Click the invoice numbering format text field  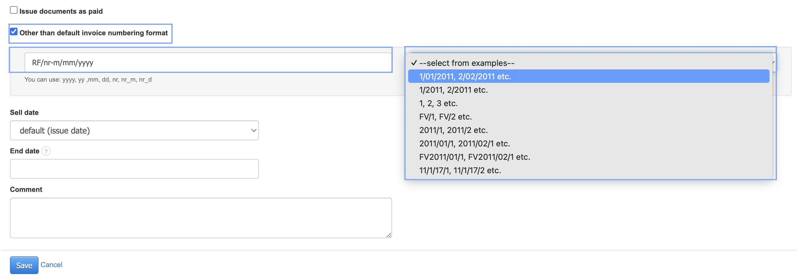coord(208,63)
